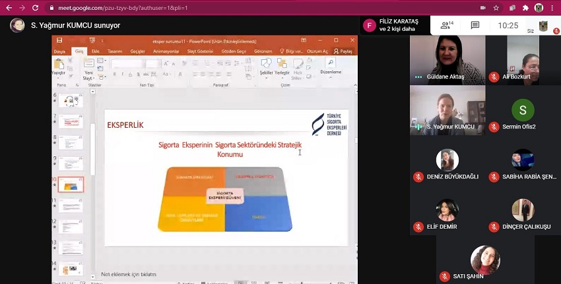Open the meeting chat panel
The height and width of the screenshot is (284, 561).
(475, 25)
